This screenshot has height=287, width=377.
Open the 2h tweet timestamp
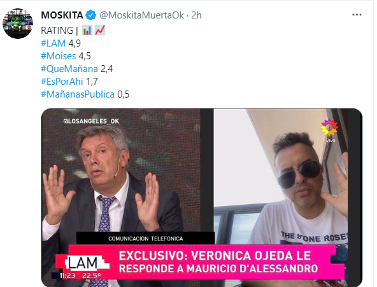tap(196, 15)
